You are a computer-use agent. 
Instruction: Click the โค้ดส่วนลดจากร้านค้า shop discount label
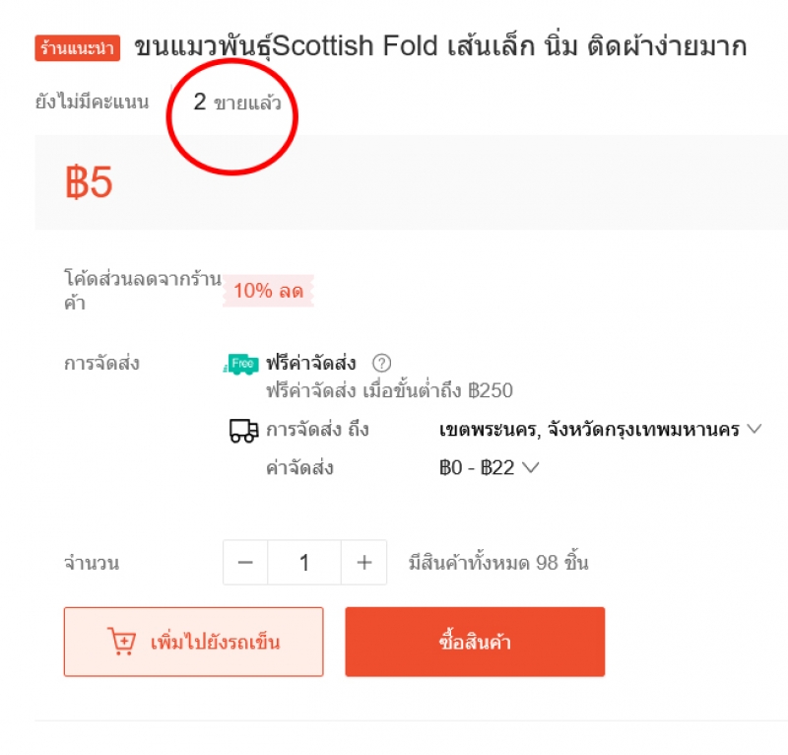(141, 291)
